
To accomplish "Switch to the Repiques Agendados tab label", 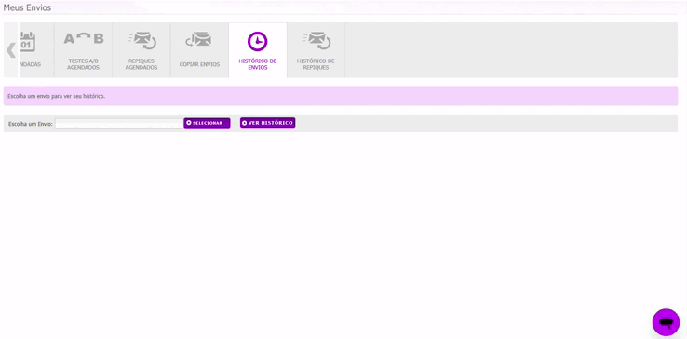I will tap(141, 64).
